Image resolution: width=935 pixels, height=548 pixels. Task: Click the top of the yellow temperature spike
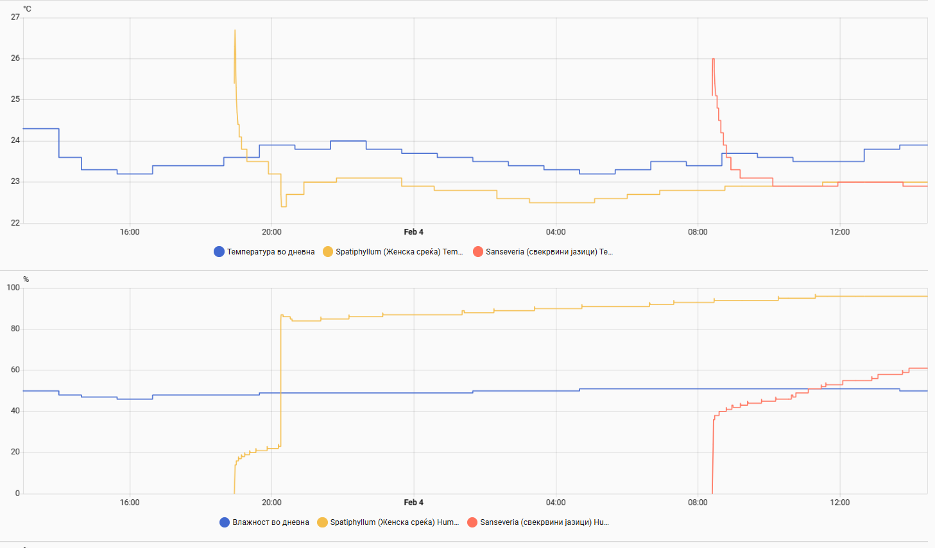(235, 31)
